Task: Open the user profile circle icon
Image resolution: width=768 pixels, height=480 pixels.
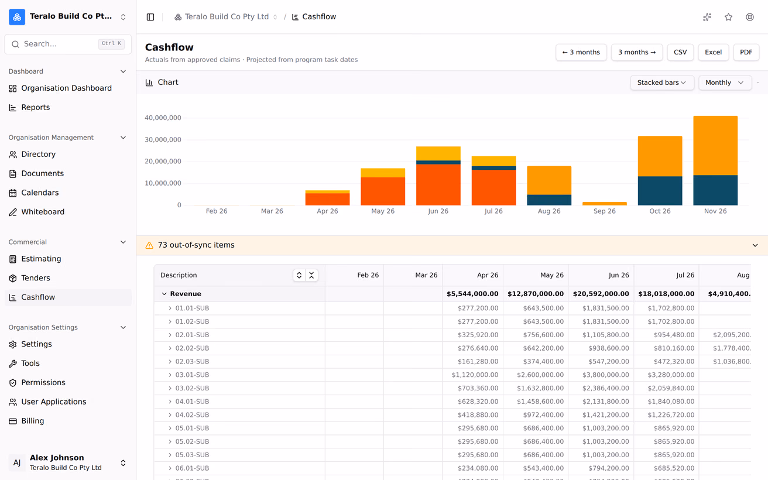Action: coord(750,17)
